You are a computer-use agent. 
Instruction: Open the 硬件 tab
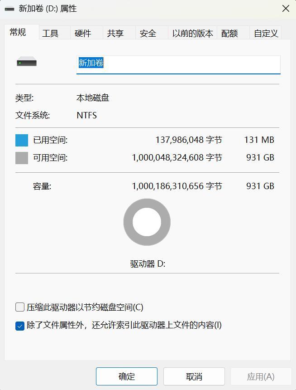point(83,33)
